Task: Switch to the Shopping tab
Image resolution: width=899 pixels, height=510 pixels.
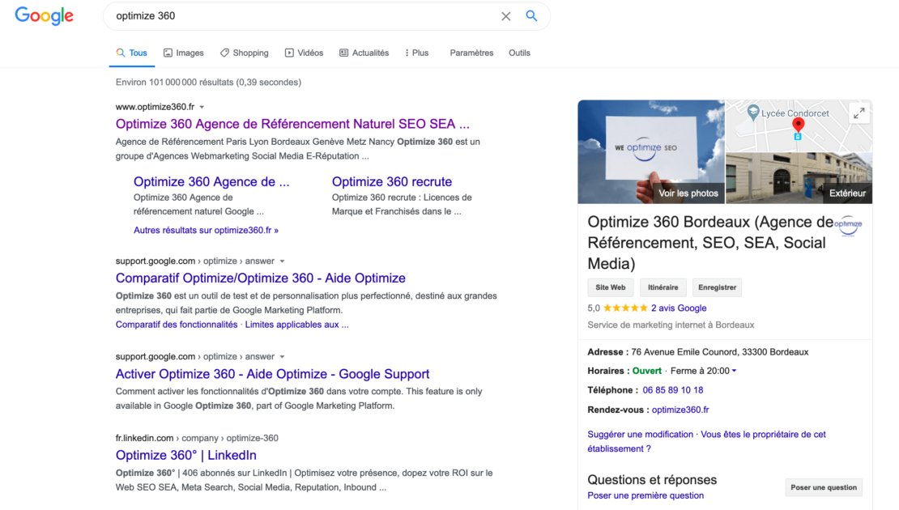Action: [x=244, y=53]
